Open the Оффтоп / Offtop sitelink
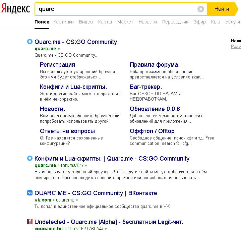The height and width of the screenshot is (230, 241). (x=152, y=131)
